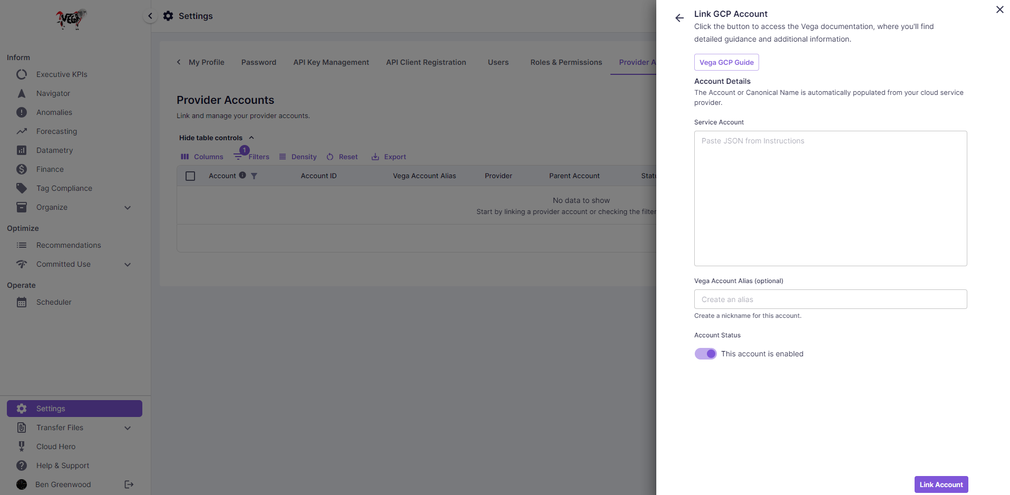The image size is (1010, 495).
Task: Open Anomalies page from sidebar label
Action: [x=54, y=112]
